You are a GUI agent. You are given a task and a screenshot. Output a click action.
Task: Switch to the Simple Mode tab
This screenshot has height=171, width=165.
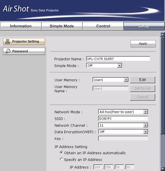[x=62, y=26]
